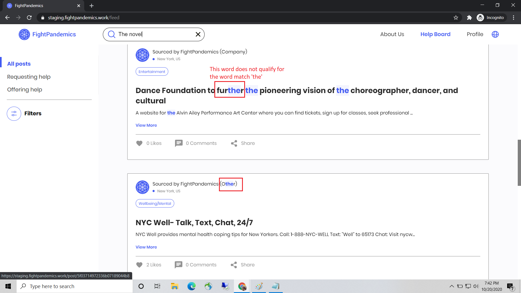View site security lock info

tap(43, 18)
